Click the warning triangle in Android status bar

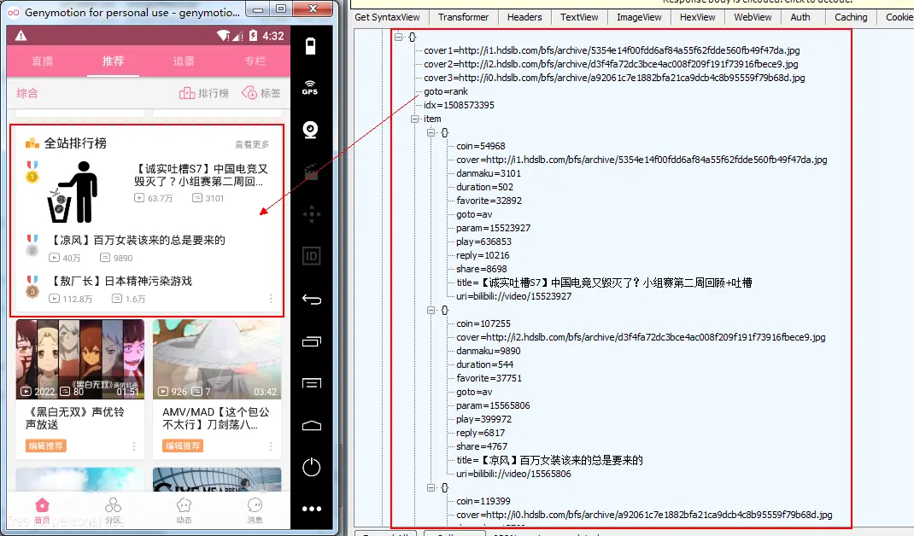[x=21, y=36]
